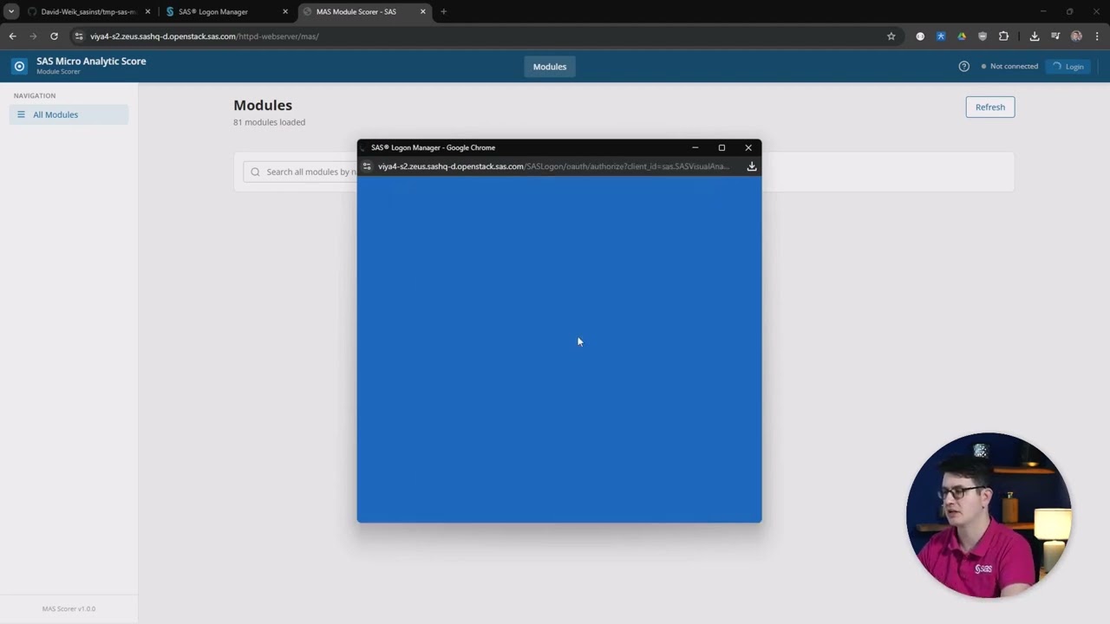Click the download icon in popup address bar

752,166
